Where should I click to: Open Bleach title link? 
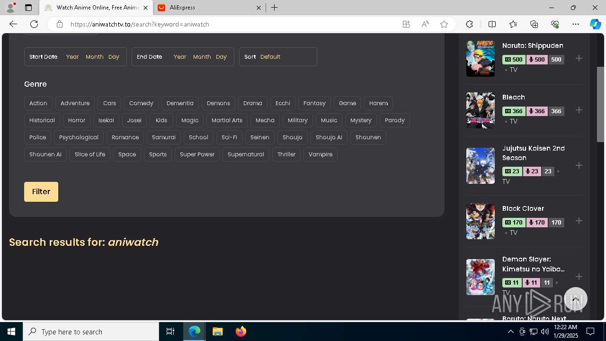514,97
